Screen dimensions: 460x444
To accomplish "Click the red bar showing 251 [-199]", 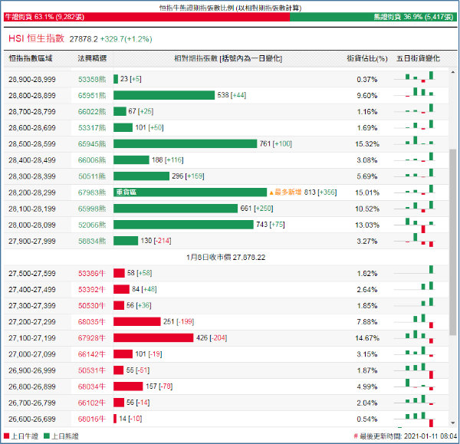I will (137, 321).
